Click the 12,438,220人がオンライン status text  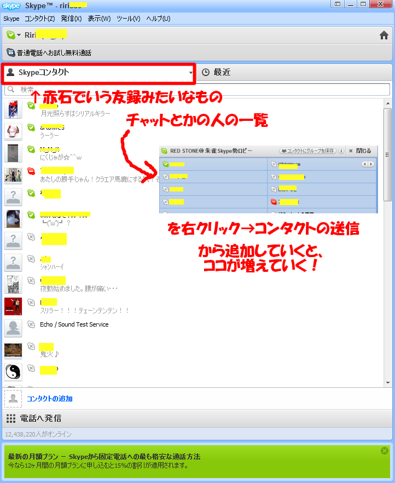tap(38, 434)
